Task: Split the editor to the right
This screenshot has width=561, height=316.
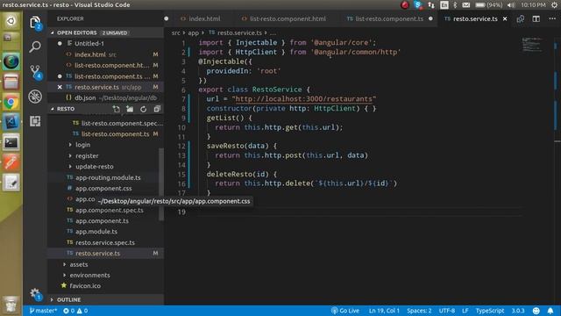Action: [x=536, y=18]
